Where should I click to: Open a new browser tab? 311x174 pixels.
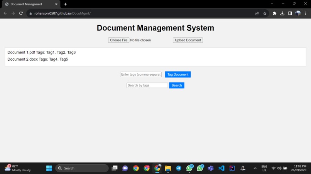click(66, 4)
